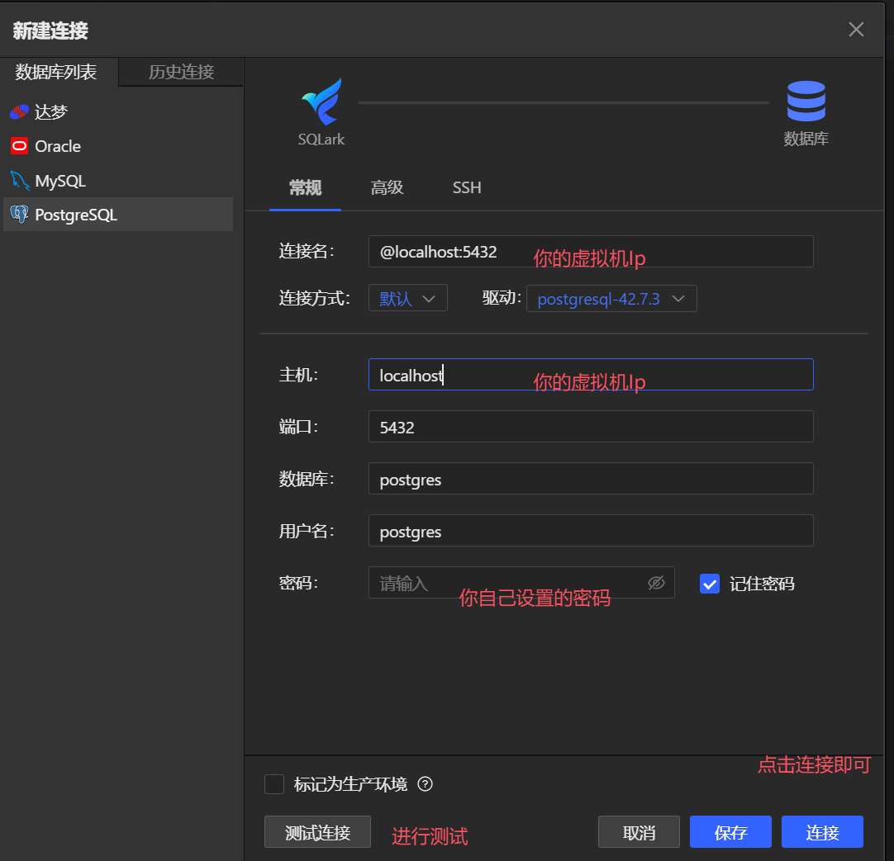Enable 标记为生产环境
The image size is (894, 861).
(x=273, y=784)
